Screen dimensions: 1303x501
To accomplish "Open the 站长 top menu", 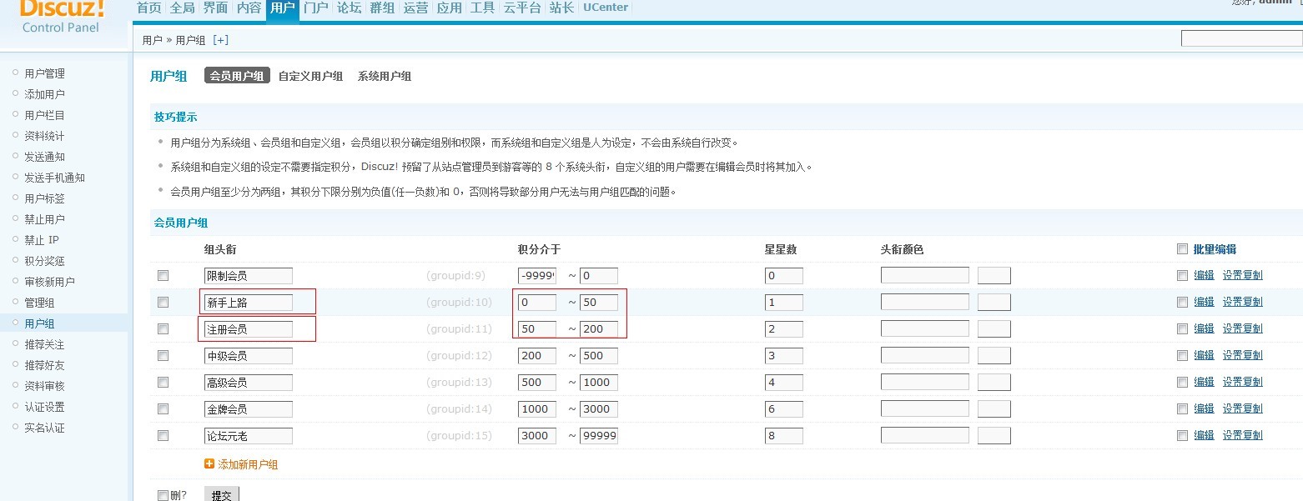I will pyautogui.click(x=561, y=8).
